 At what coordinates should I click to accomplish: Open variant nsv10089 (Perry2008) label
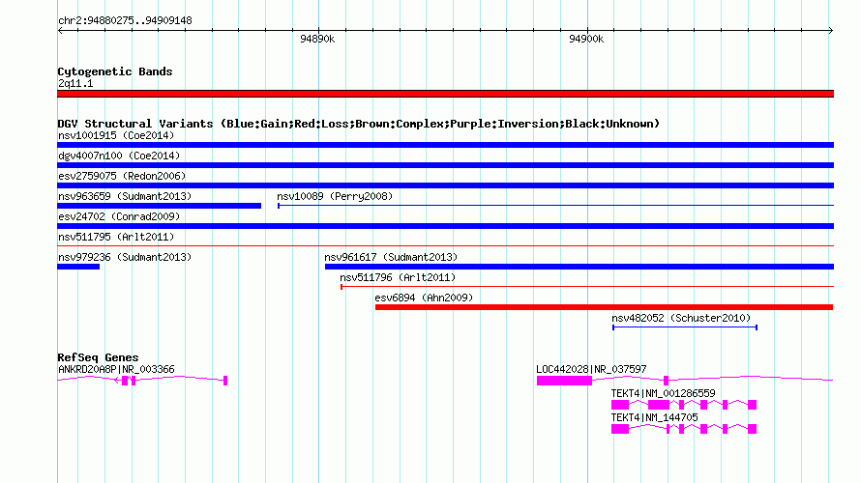[x=335, y=196]
